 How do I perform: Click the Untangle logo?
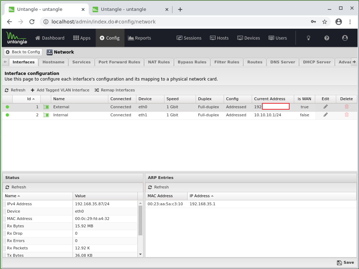16,38
